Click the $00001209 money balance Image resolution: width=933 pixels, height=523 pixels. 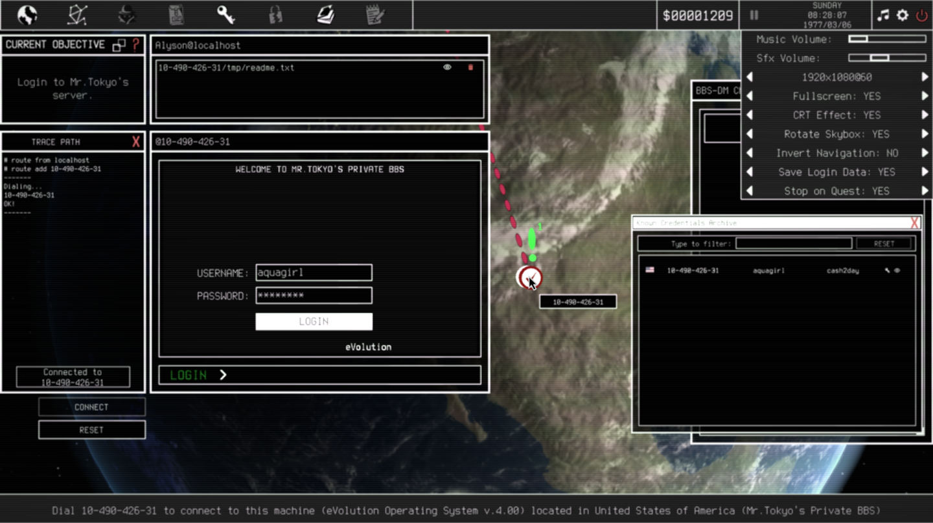pyautogui.click(x=698, y=16)
